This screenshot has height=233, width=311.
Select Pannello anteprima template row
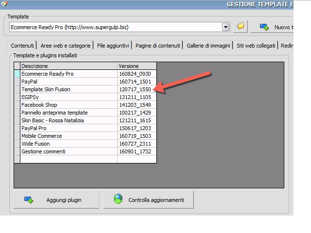(x=86, y=113)
